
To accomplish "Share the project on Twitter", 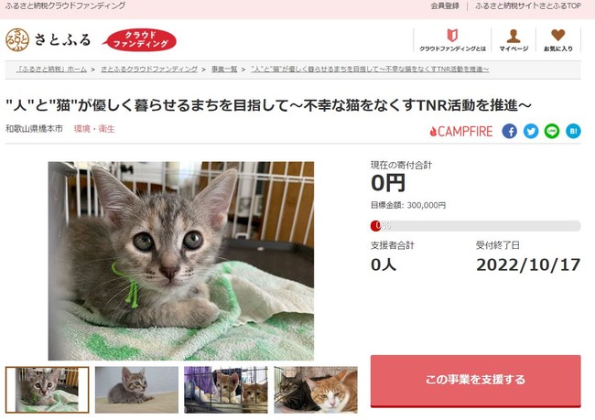I will tap(531, 131).
